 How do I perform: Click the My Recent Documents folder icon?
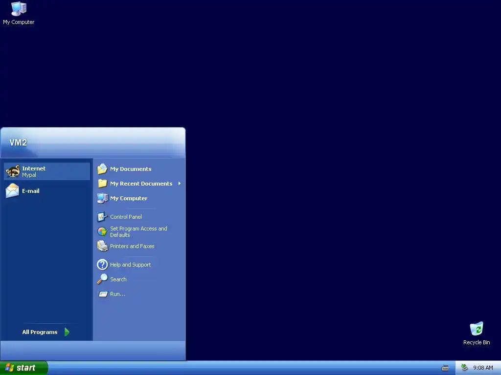102,184
